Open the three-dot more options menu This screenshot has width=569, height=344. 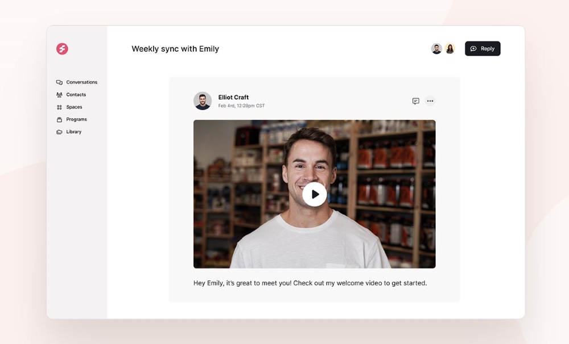click(x=430, y=101)
